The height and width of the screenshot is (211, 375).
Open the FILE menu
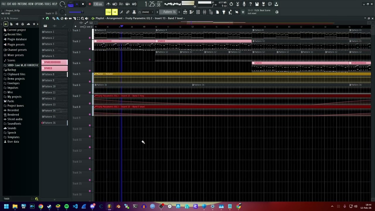tap(4, 4)
